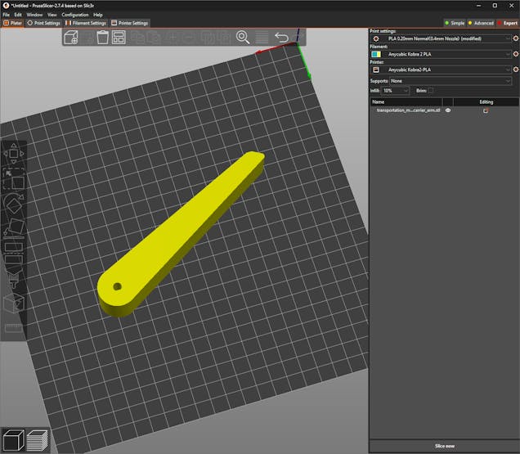Select the Move tool in left toolbar
Screen dimensions: 520x454
[x=14, y=155]
